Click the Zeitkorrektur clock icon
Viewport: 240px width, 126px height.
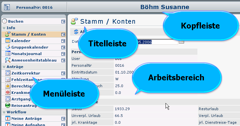tap(8, 73)
